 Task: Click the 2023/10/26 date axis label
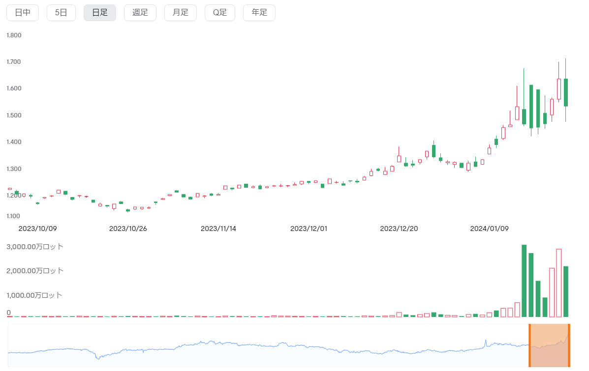pyautogui.click(x=128, y=228)
